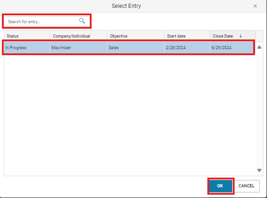Sort the list by Objective header

tap(136, 36)
